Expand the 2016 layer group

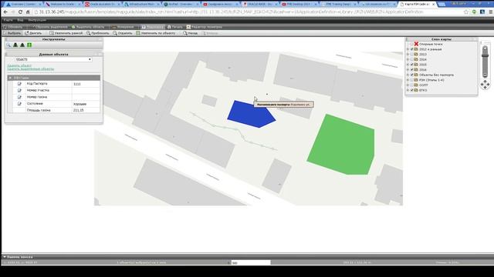click(408, 70)
